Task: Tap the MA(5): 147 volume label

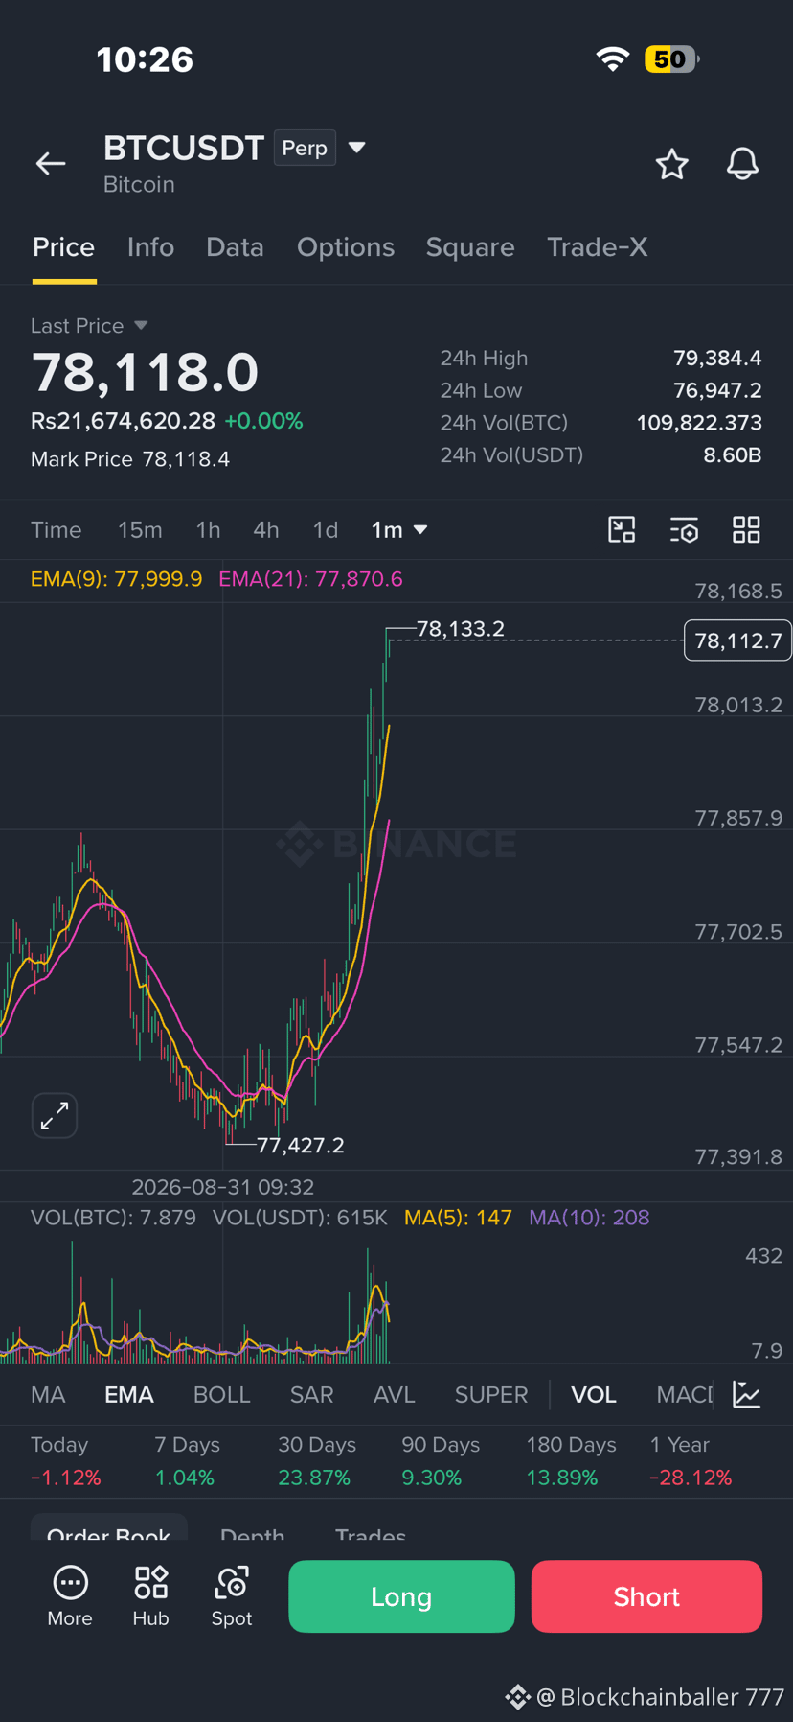Action: pos(458,1218)
